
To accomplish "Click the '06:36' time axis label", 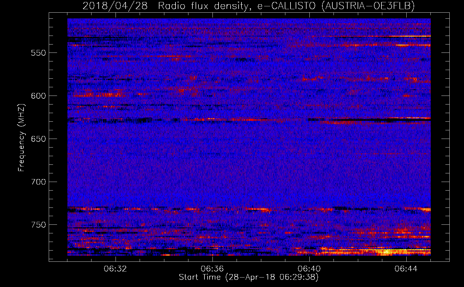I will click(212, 269).
